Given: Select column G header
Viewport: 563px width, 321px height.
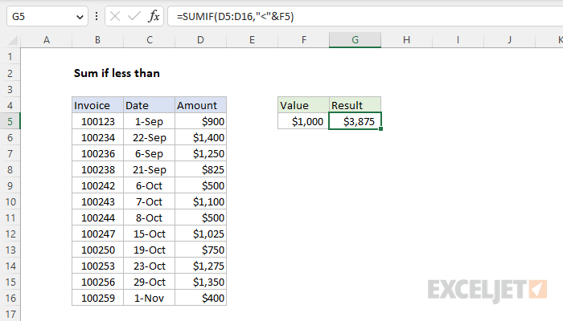Looking at the screenshot, I should pos(355,40).
